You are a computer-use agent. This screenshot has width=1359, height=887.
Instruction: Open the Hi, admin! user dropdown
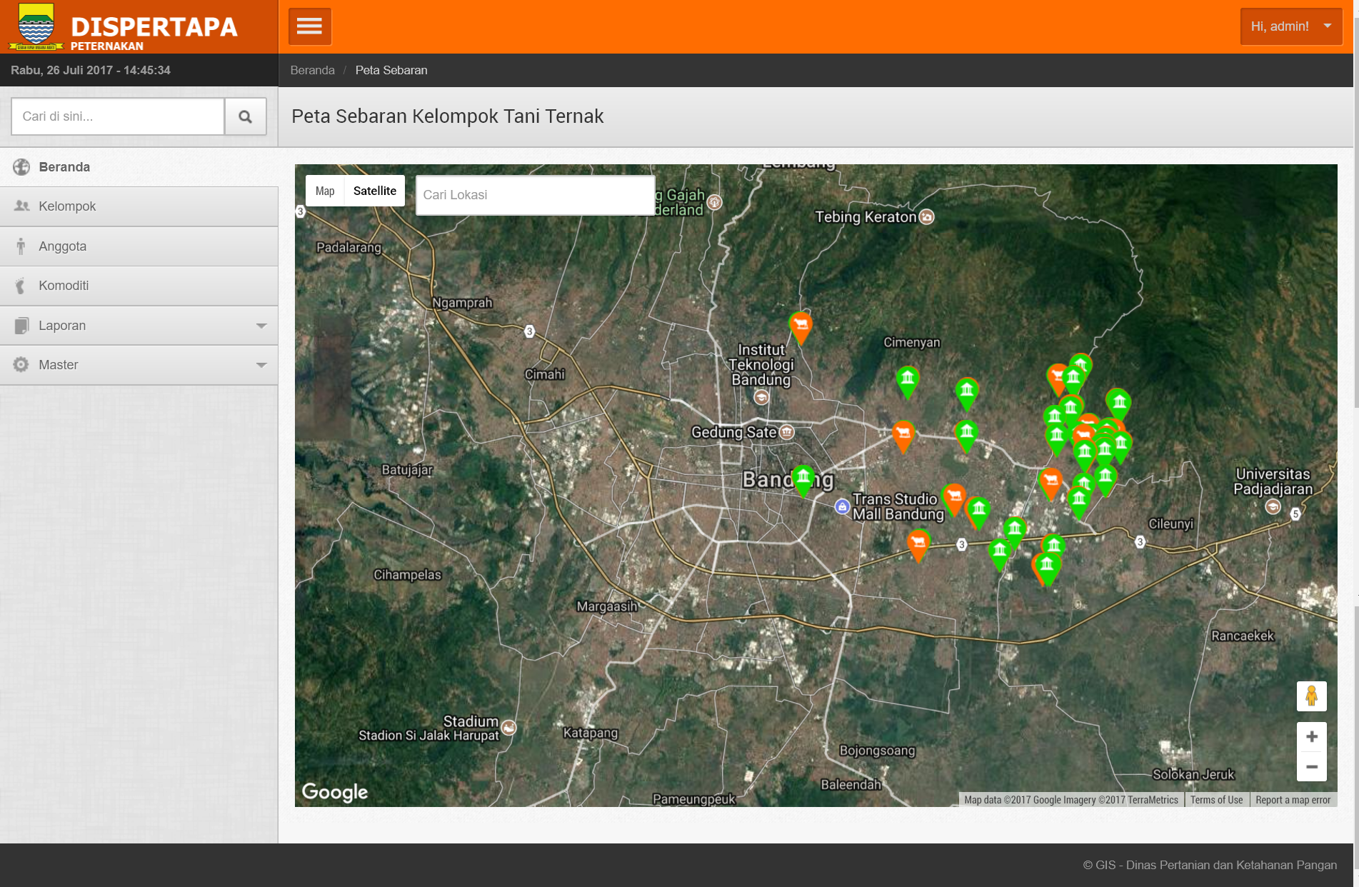click(1290, 26)
